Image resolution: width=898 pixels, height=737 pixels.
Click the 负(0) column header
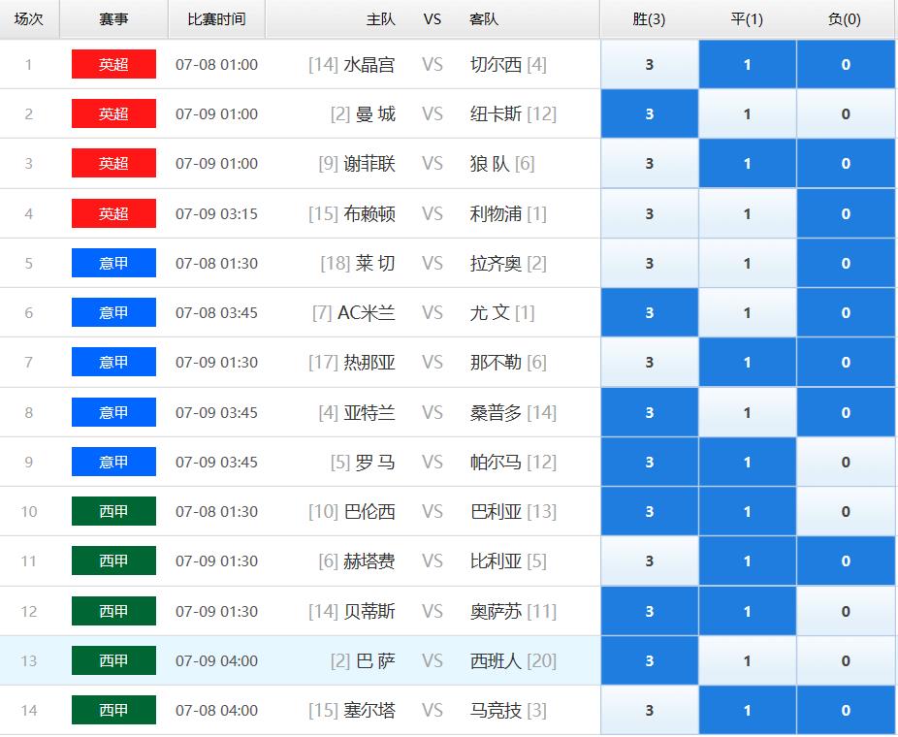point(845,18)
